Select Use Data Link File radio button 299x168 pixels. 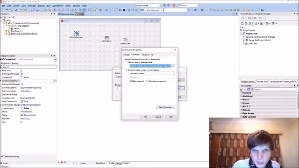pyautogui.click(x=116, y=77)
